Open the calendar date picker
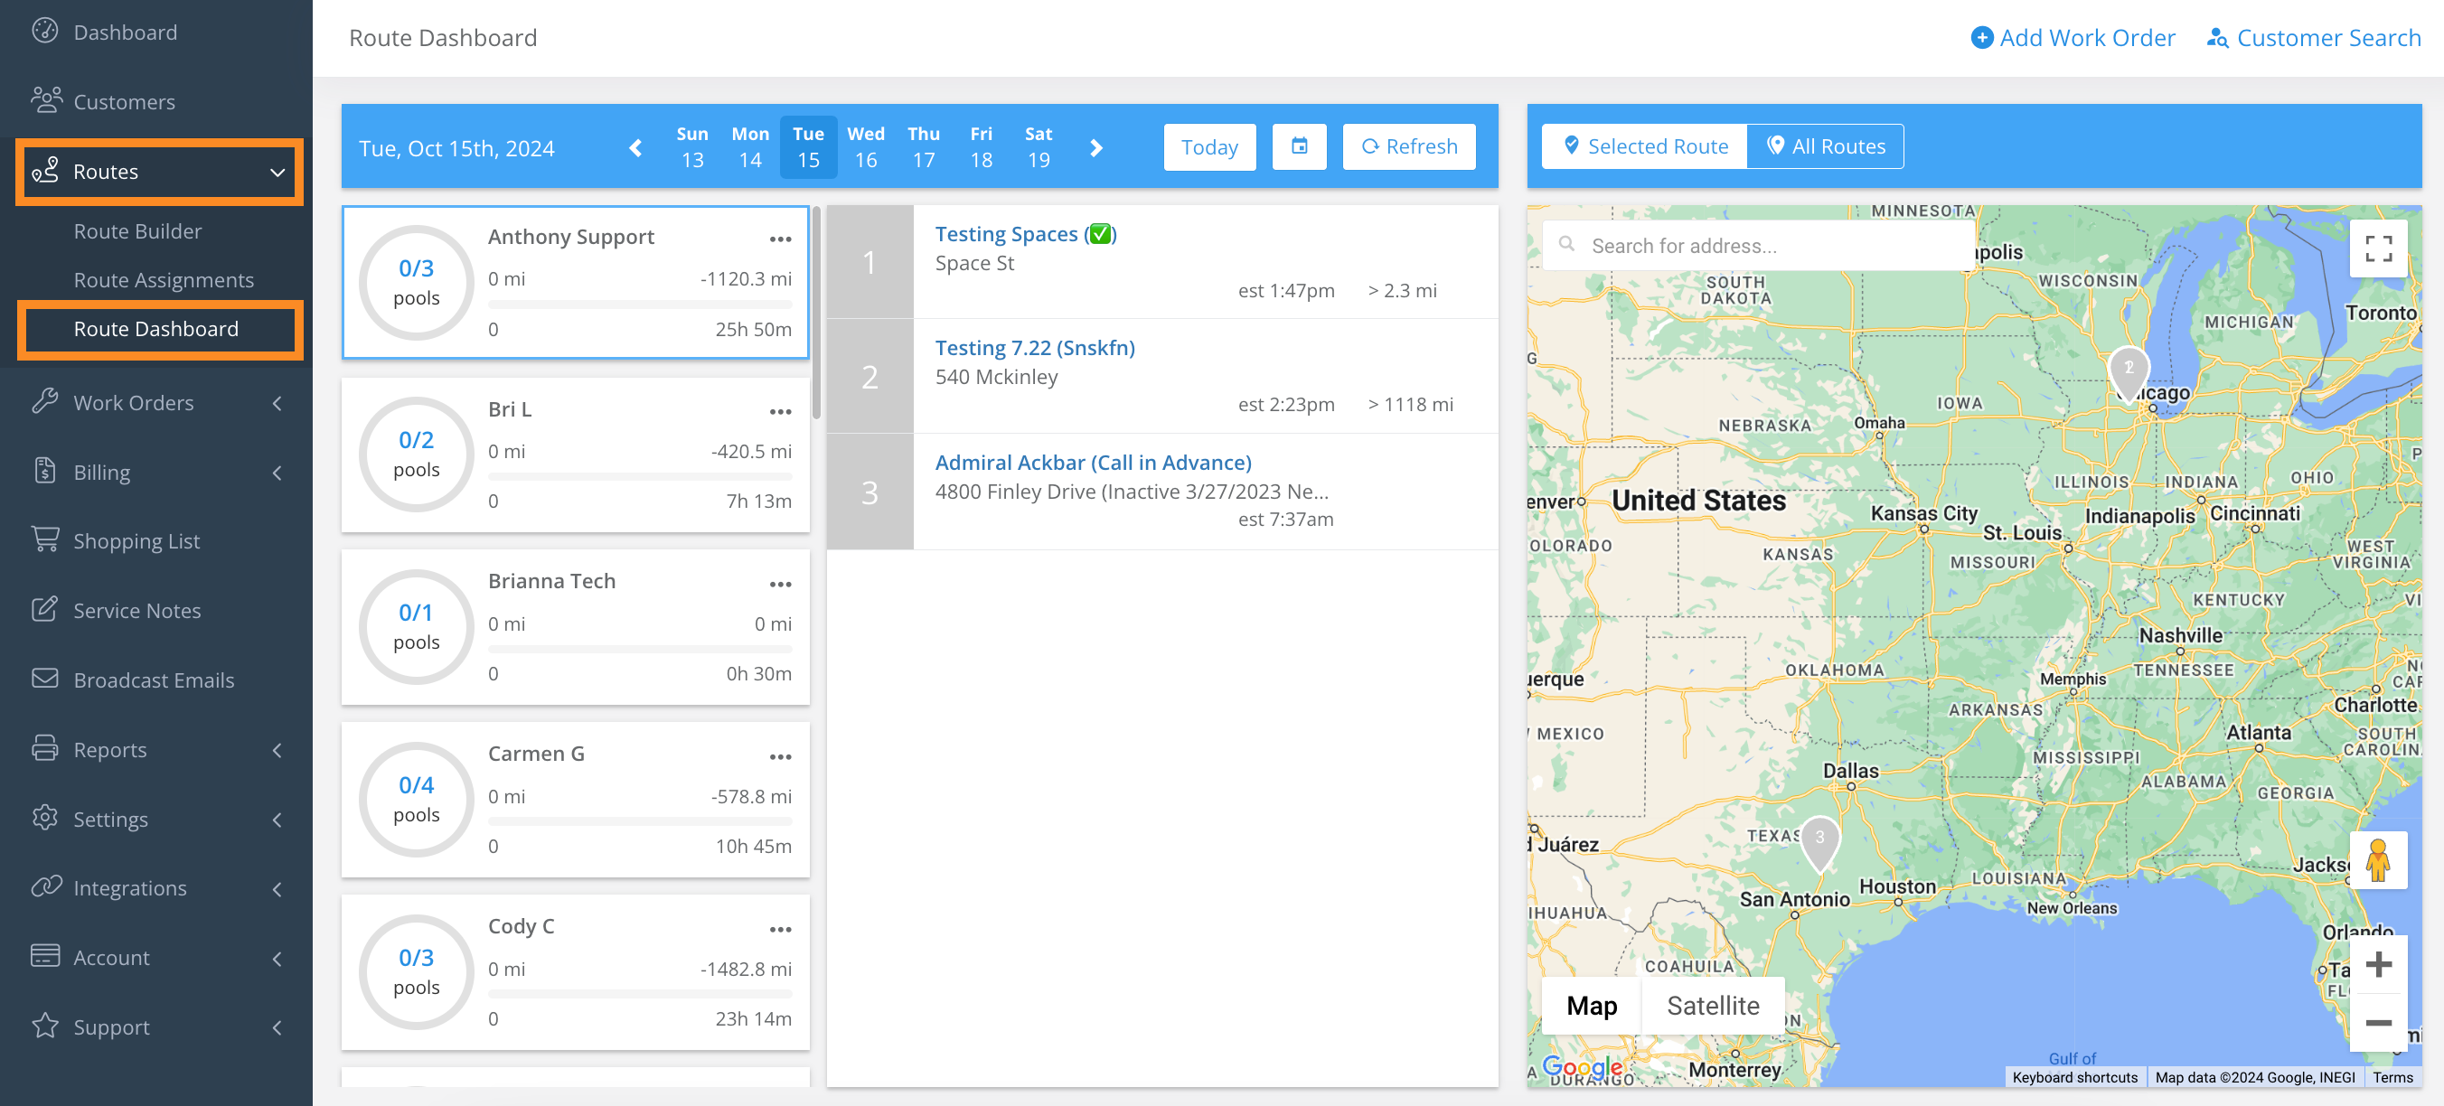The image size is (2444, 1106). tap(1299, 147)
